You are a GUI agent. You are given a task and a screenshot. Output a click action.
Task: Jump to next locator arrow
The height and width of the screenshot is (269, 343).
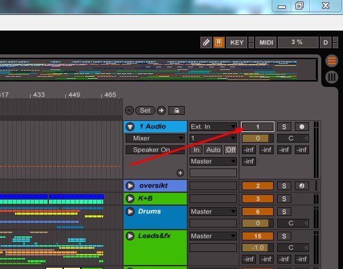coord(161,111)
